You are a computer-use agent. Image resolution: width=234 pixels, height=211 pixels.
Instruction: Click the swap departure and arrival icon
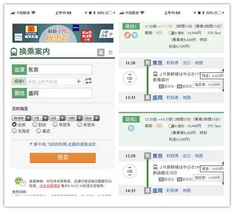pyautogui.click(x=88, y=81)
